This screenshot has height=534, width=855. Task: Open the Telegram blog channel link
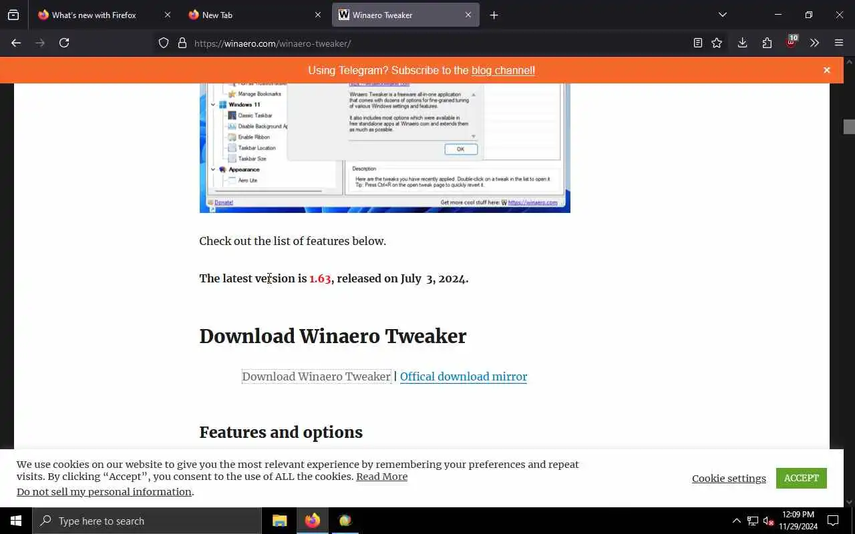503,70
